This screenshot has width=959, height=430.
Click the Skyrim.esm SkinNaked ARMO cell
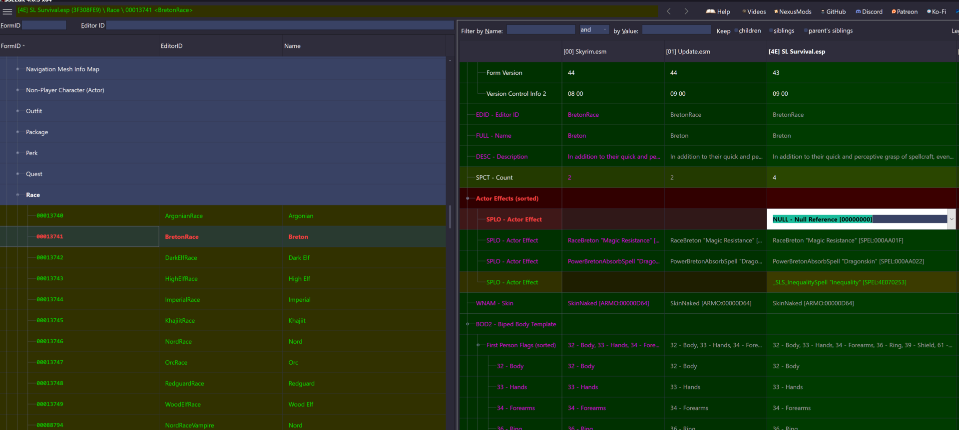[x=613, y=303]
